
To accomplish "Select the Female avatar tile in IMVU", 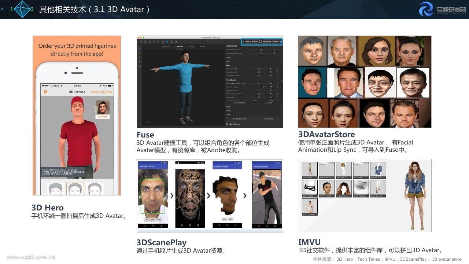I will 310,170.
